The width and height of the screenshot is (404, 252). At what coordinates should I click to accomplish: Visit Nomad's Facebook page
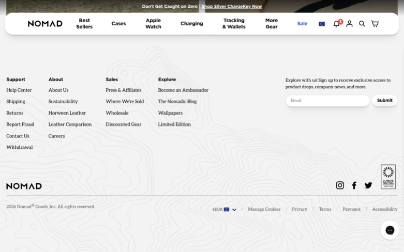(x=354, y=185)
